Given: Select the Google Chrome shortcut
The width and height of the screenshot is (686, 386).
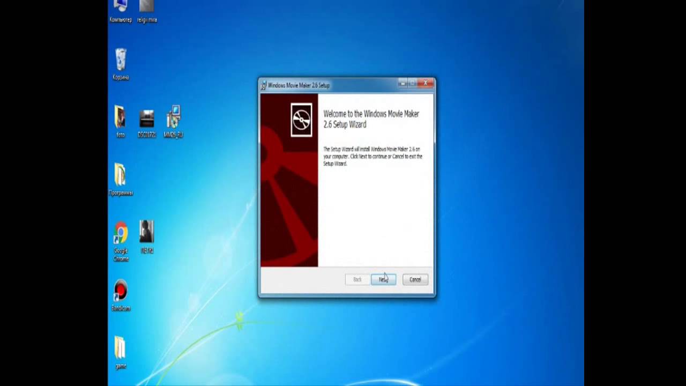Looking at the screenshot, I should pyautogui.click(x=121, y=241).
